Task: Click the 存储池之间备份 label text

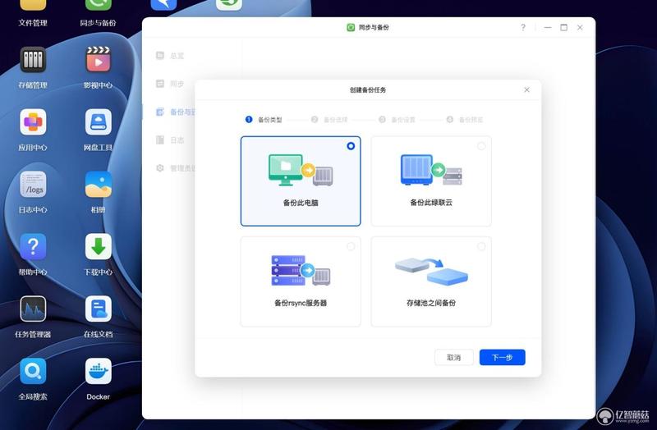Action: point(431,303)
